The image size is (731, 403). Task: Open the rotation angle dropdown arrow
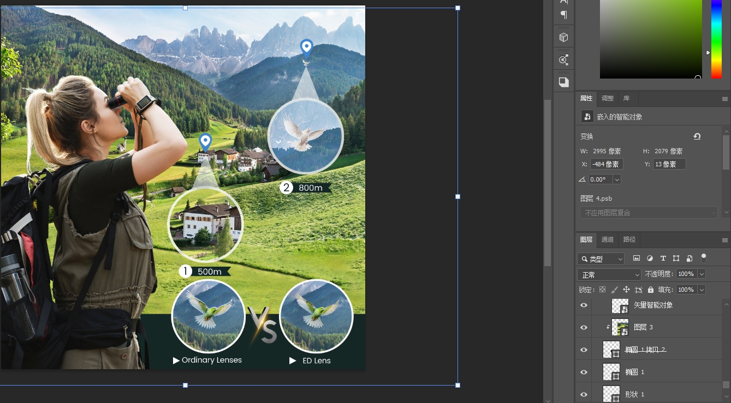coord(617,179)
